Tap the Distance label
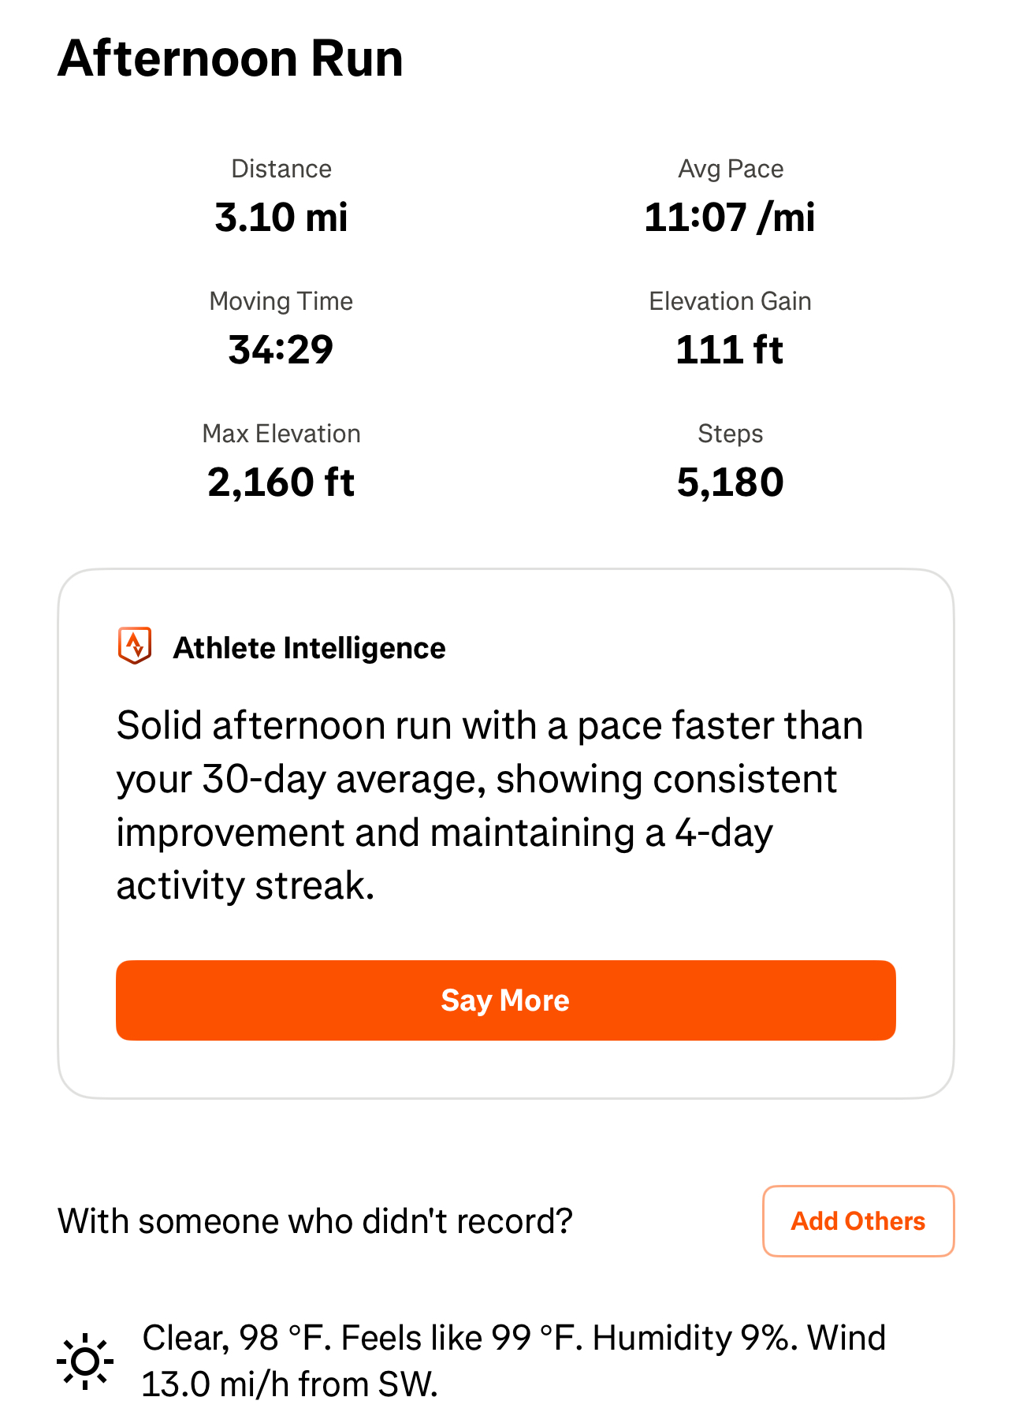1012x1423 pixels. 281,169
